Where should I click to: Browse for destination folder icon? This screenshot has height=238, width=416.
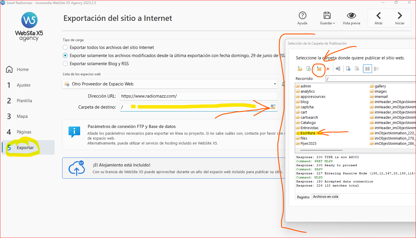pos(273,107)
